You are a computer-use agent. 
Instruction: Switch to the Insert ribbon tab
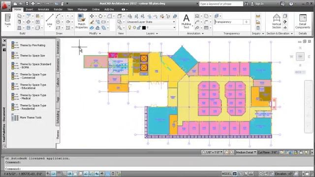click(30, 9)
